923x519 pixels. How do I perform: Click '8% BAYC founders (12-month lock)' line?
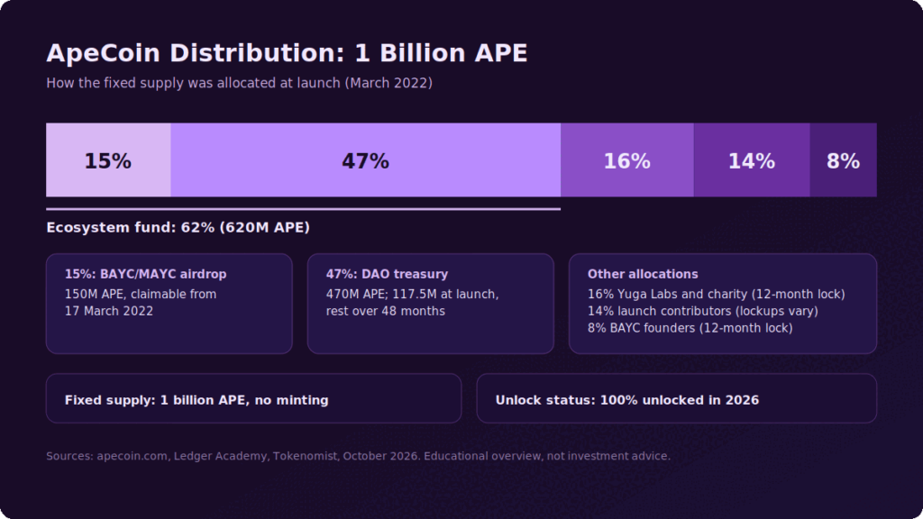(x=690, y=328)
